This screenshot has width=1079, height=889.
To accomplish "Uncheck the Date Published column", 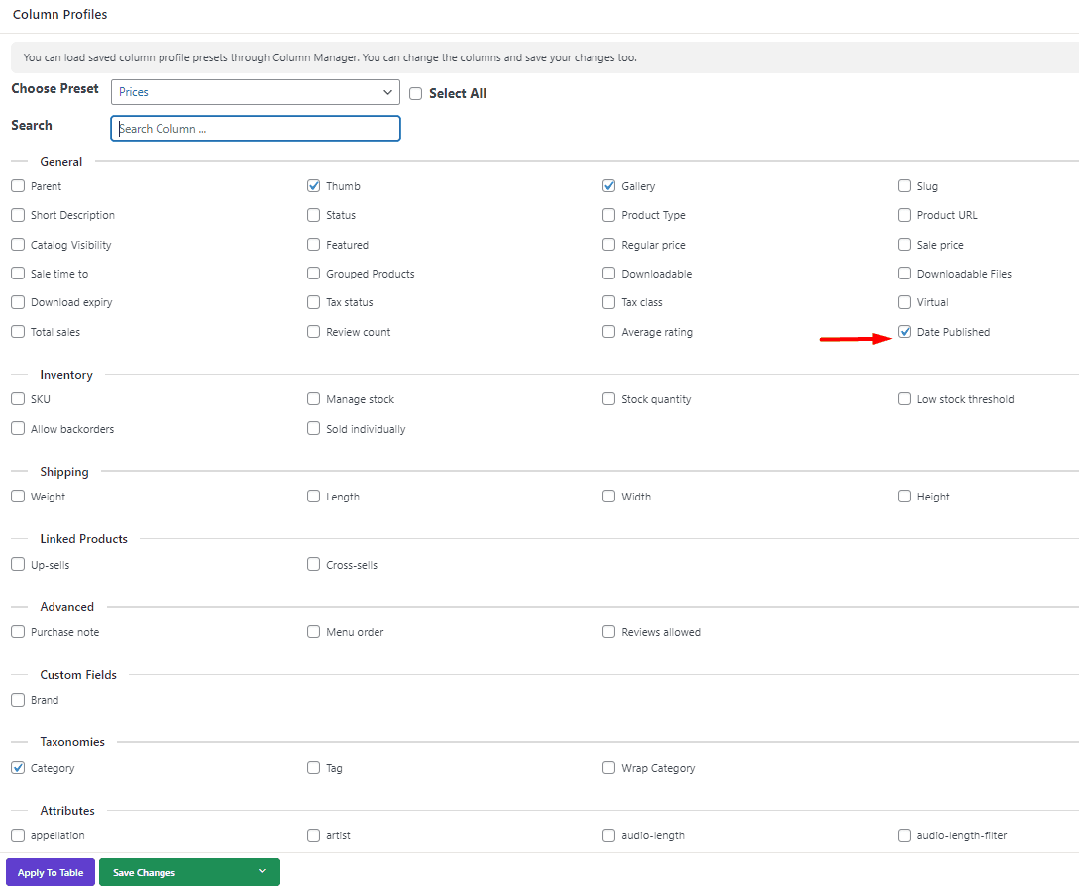I will coord(904,331).
